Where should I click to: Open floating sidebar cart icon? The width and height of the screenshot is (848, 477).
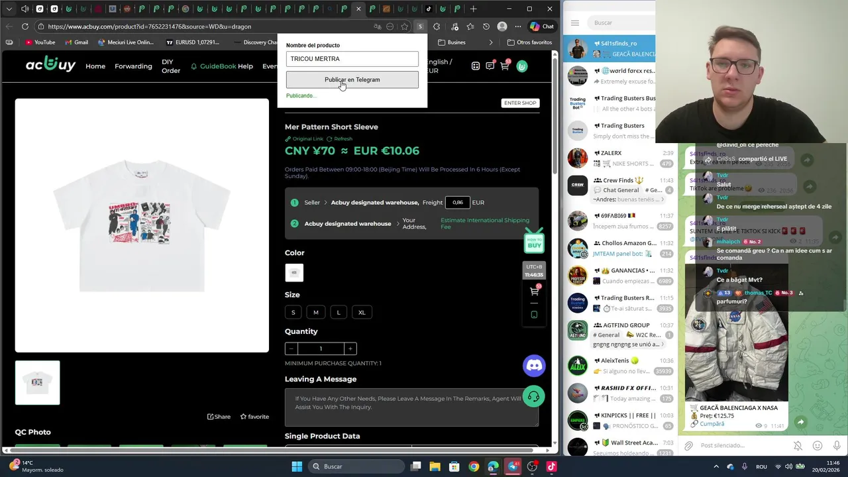click(x=534, y=291)
